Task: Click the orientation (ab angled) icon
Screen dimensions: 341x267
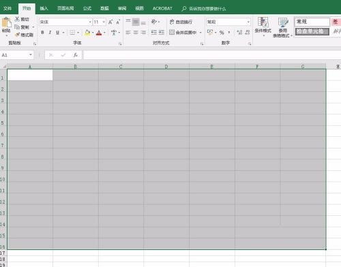Action: tap(154, 22)
